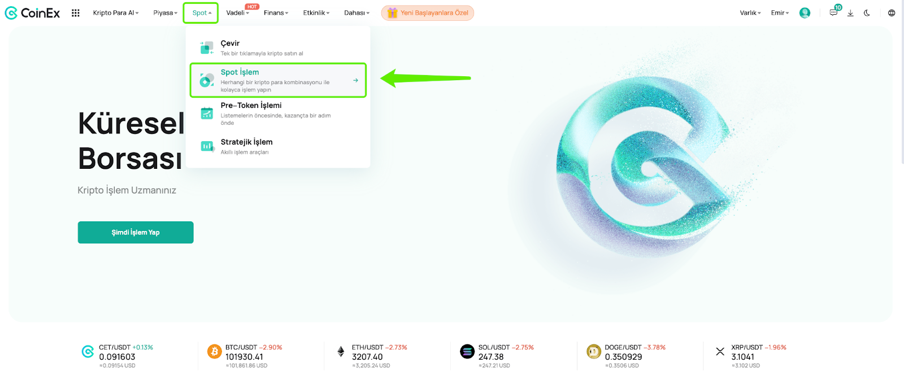
Task: Click the Spot İşlem icon
Action: pyautogui.click(x=207, y=80)
